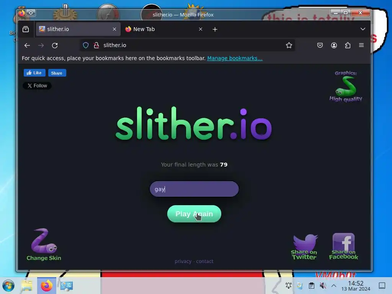
Task: Switch to the slither.io tab
Action: pos(78,29)
